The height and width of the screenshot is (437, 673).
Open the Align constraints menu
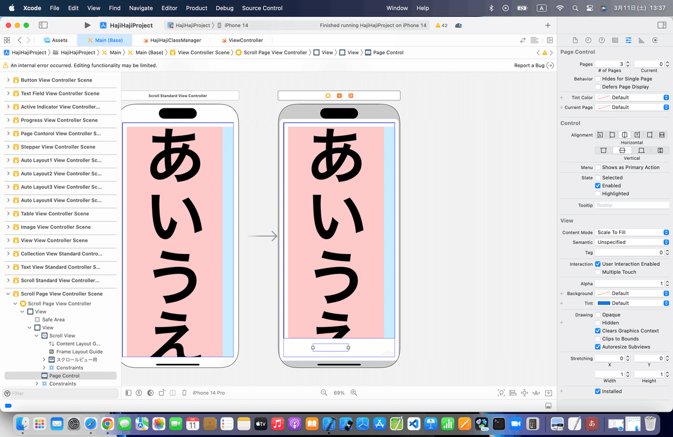point(513,393)
